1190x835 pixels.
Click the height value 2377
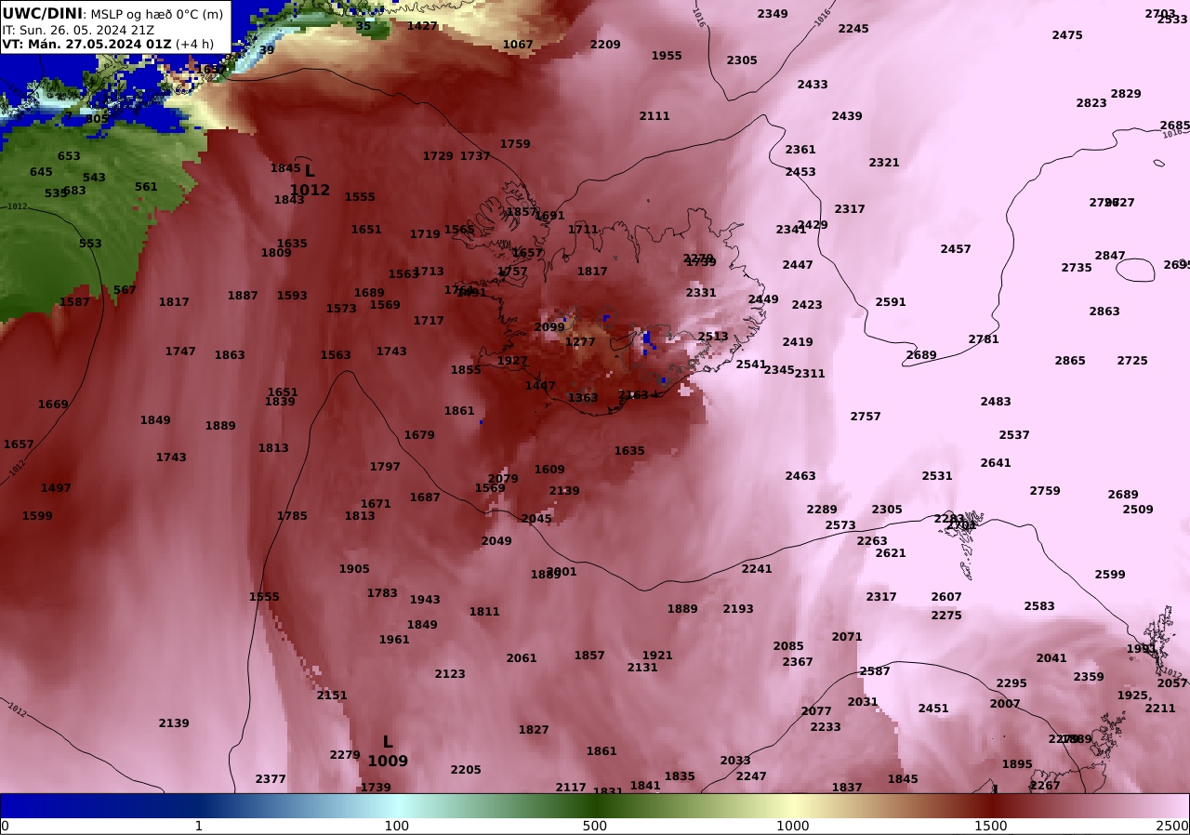click(271, 779)
